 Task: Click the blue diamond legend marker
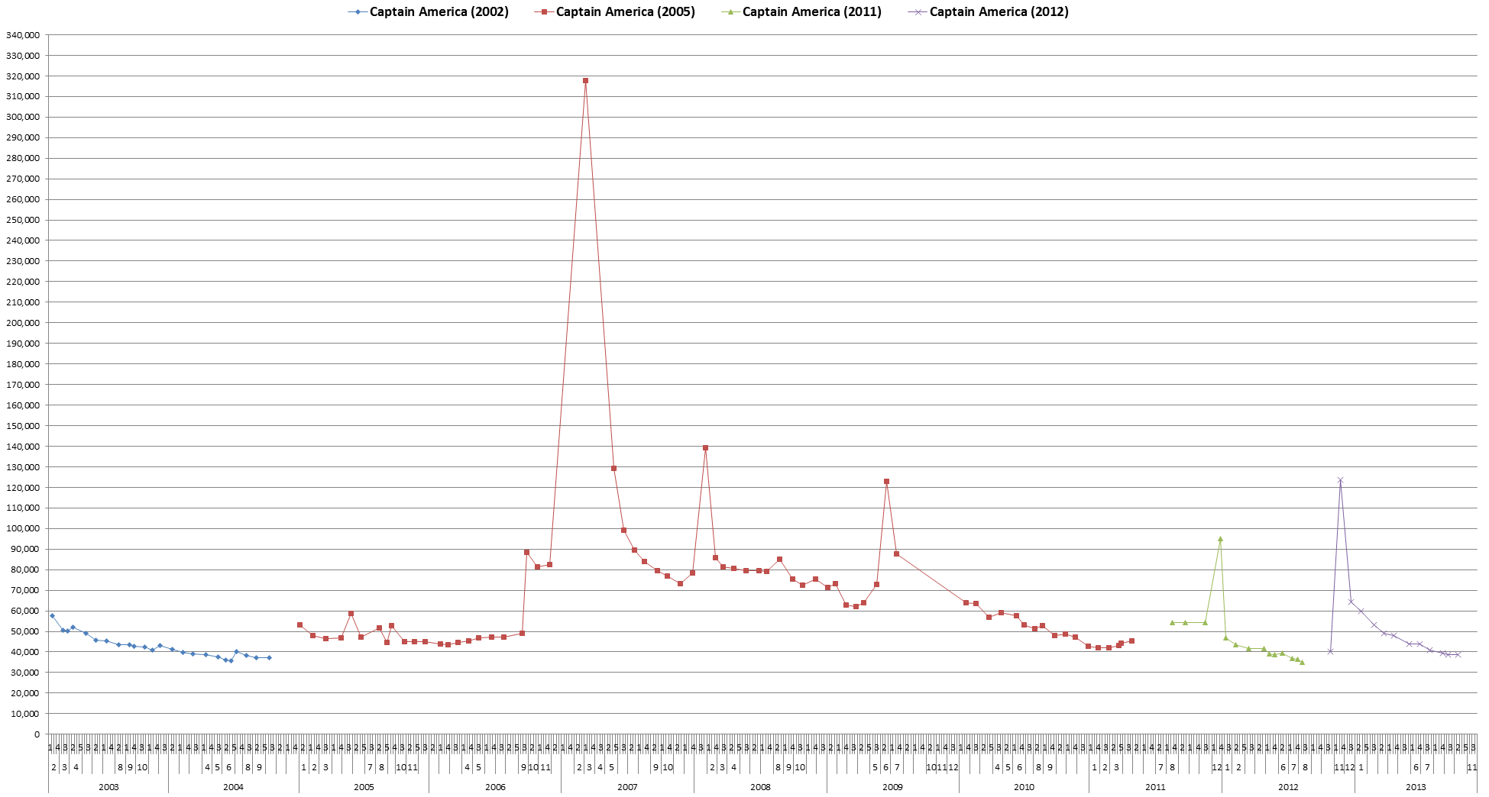click(x=358, y=12)
